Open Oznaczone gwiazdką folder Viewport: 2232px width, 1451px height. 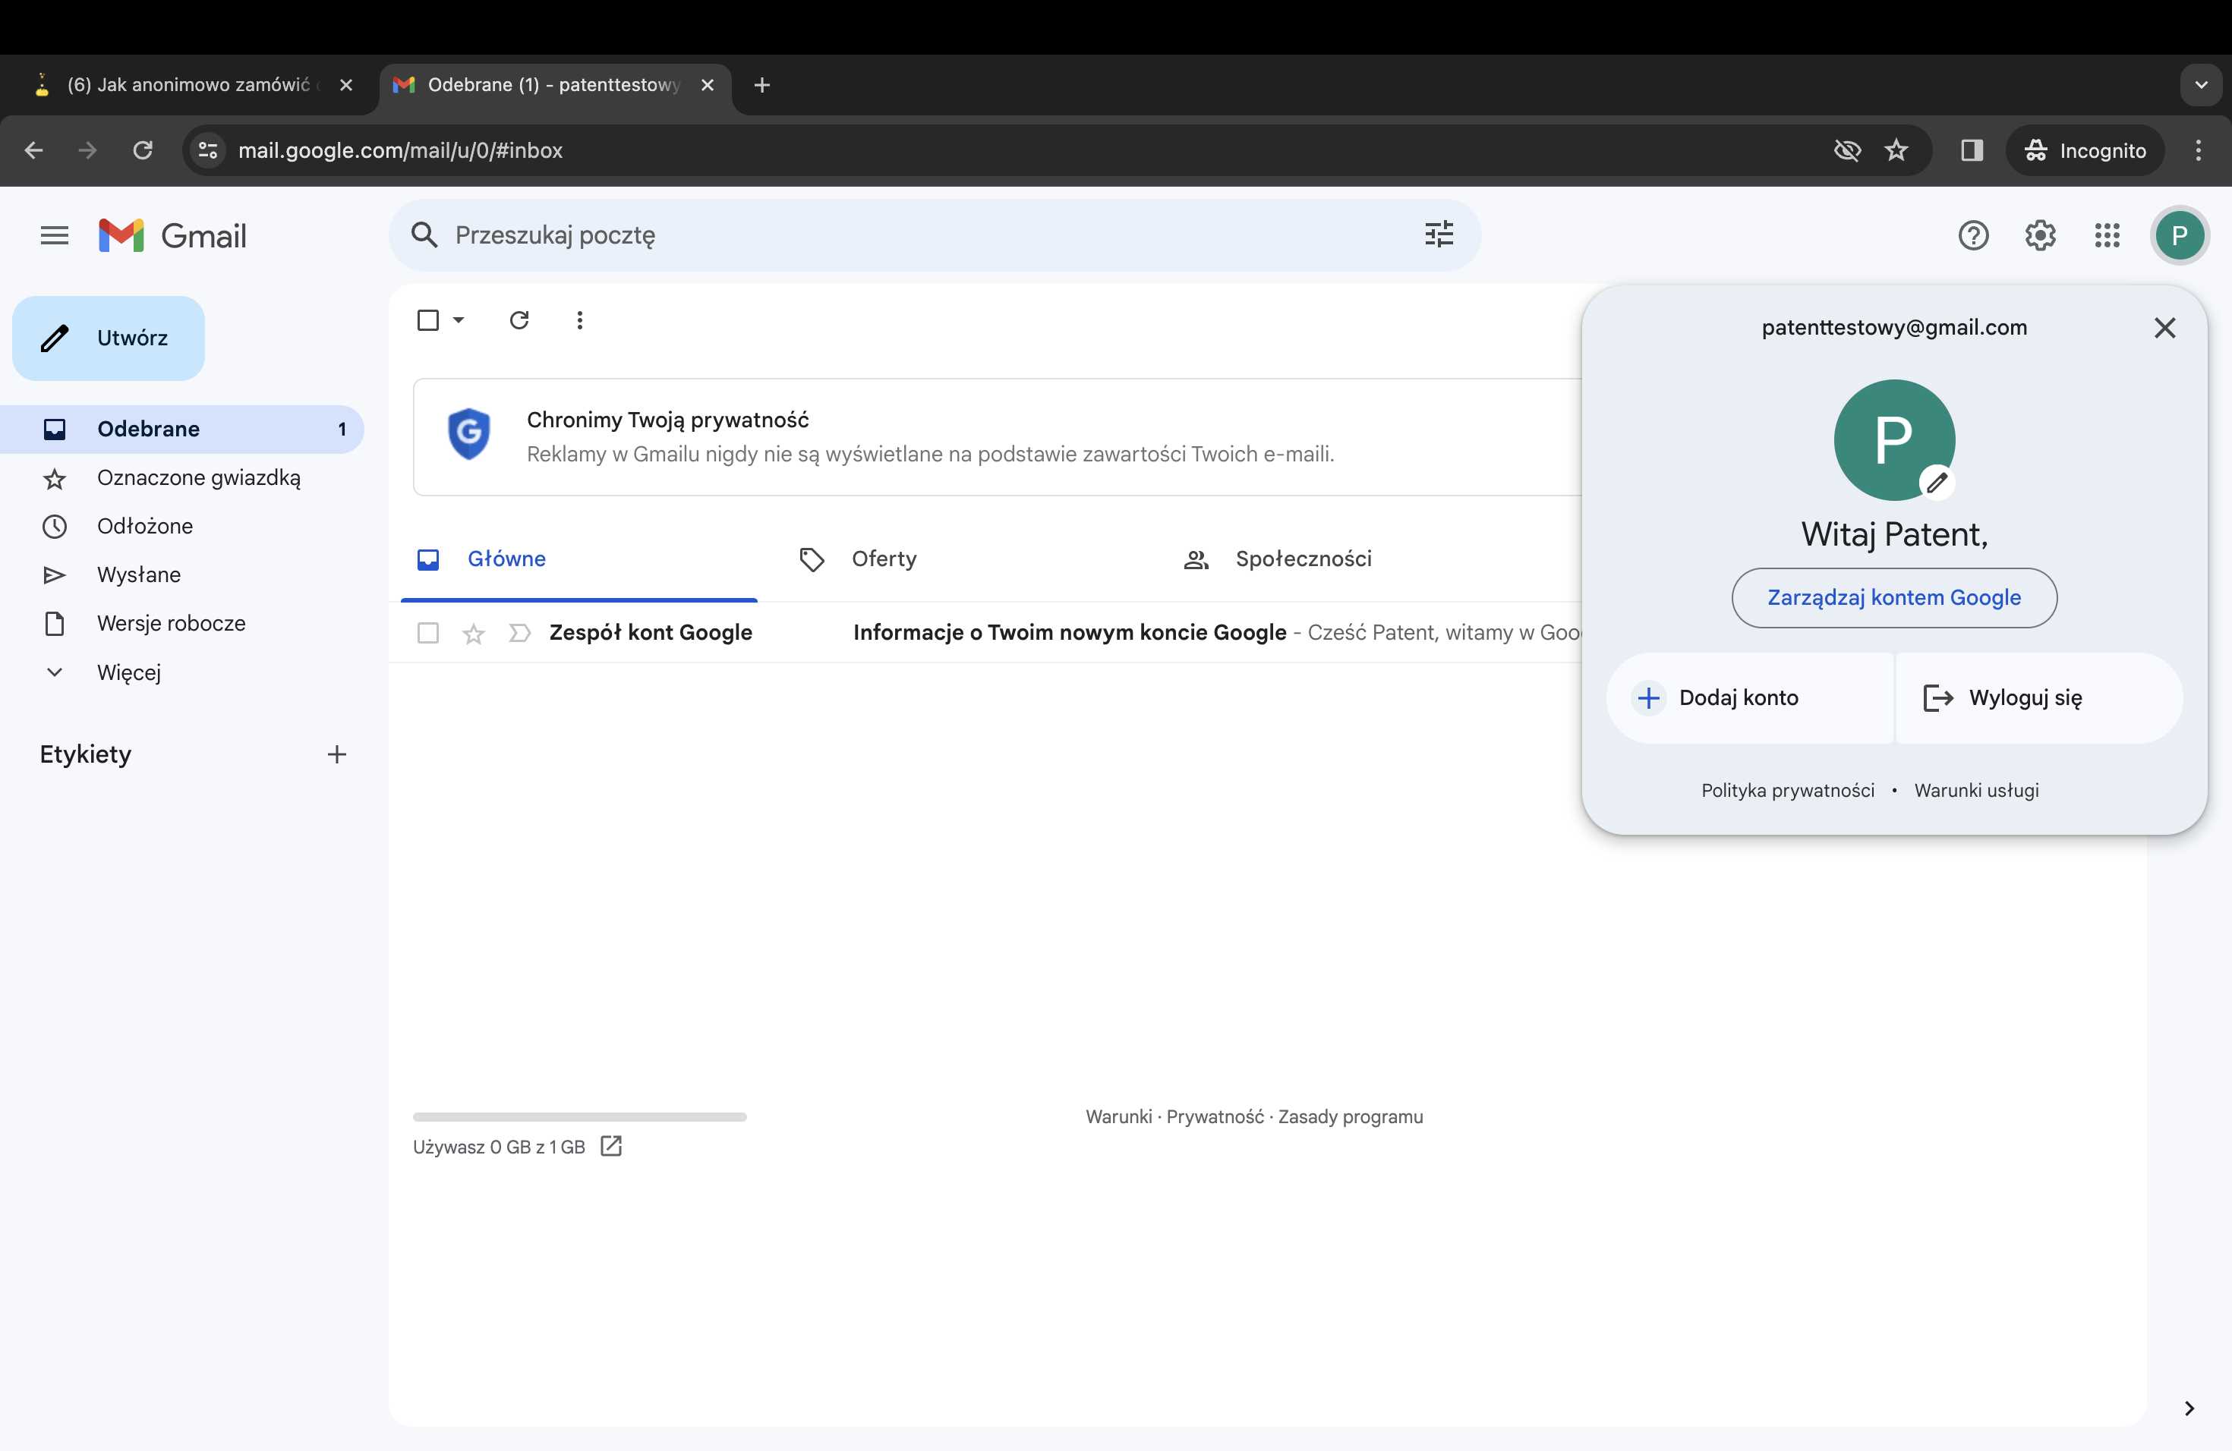[x=182, y=477]
